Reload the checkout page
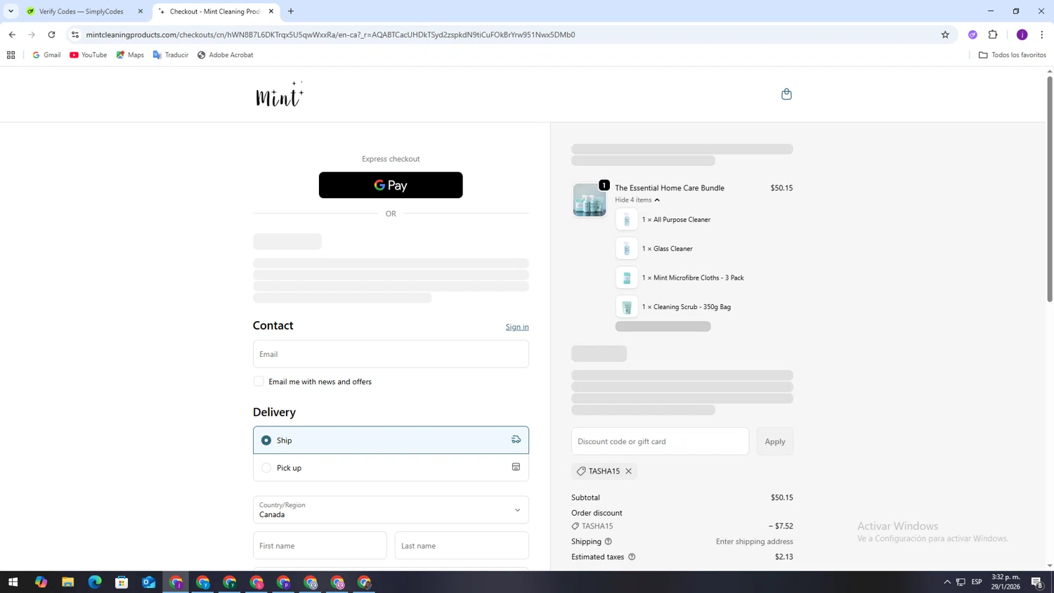1054x593 pixels. pos(51,34)
